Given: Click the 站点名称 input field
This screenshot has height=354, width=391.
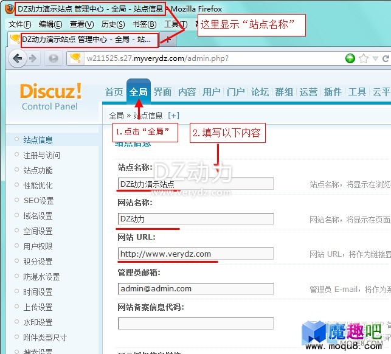Looking at the screenshot, I should pyautogui.click(x=196, y=184).
